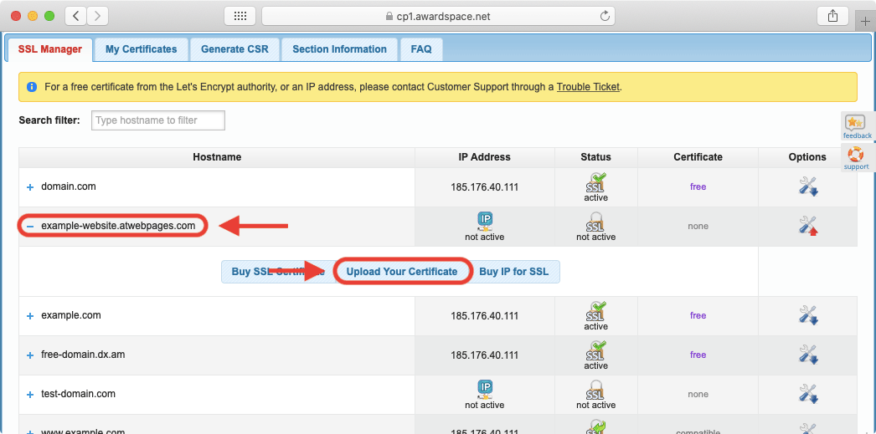The image size is (876, 434).
Task: Collapse the example-website.atwebpages.com row
Action: pos(30,226)
